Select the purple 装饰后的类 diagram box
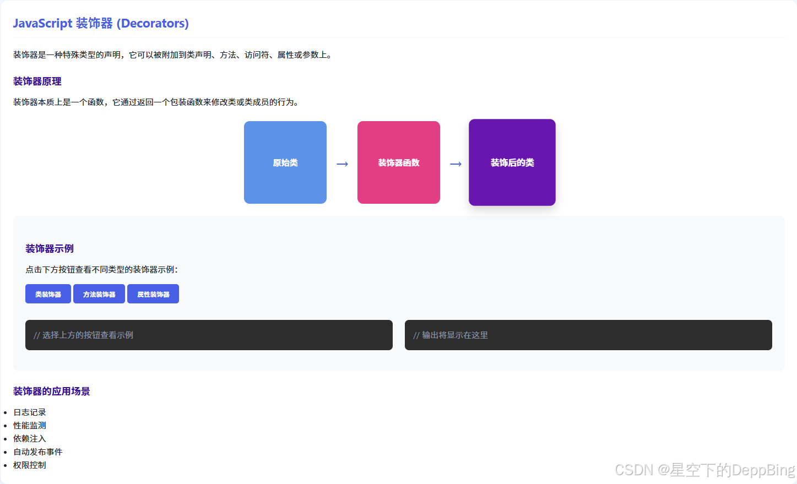 click(512, 162)
